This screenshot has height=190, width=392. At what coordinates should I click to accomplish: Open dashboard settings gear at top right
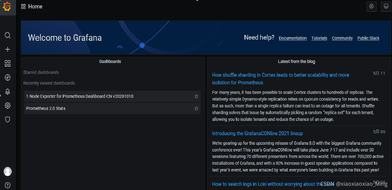coord(371,6)
